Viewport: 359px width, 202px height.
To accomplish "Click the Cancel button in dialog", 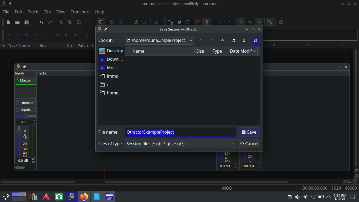I will [249, 144].
